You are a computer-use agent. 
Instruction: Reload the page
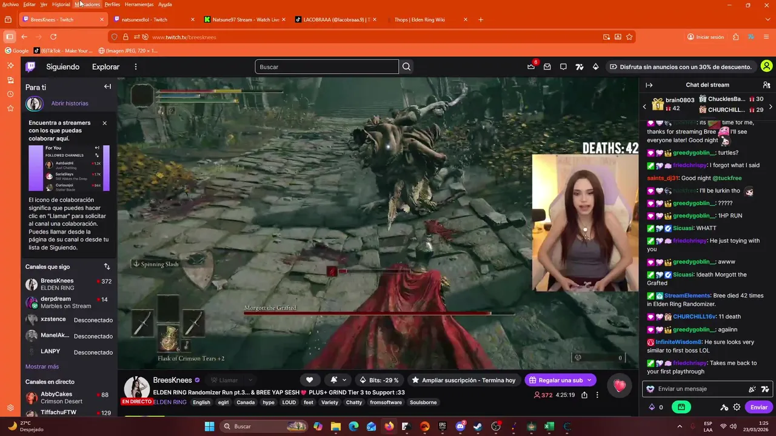click(x=53, y=37)
